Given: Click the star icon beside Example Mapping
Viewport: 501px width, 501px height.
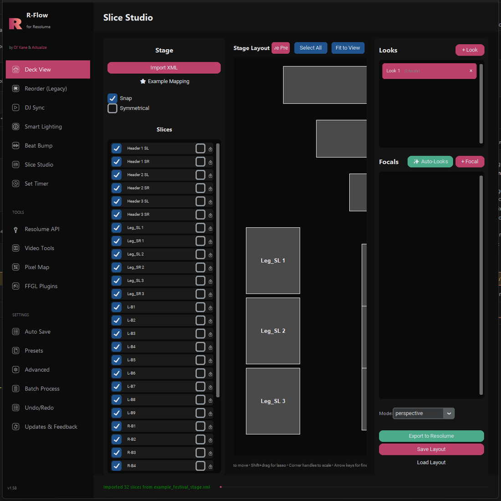Looking at the screenshot, I should (143, 81).
